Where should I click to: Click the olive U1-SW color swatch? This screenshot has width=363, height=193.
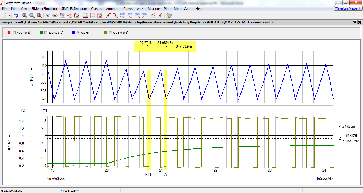[x=105, y=33]
